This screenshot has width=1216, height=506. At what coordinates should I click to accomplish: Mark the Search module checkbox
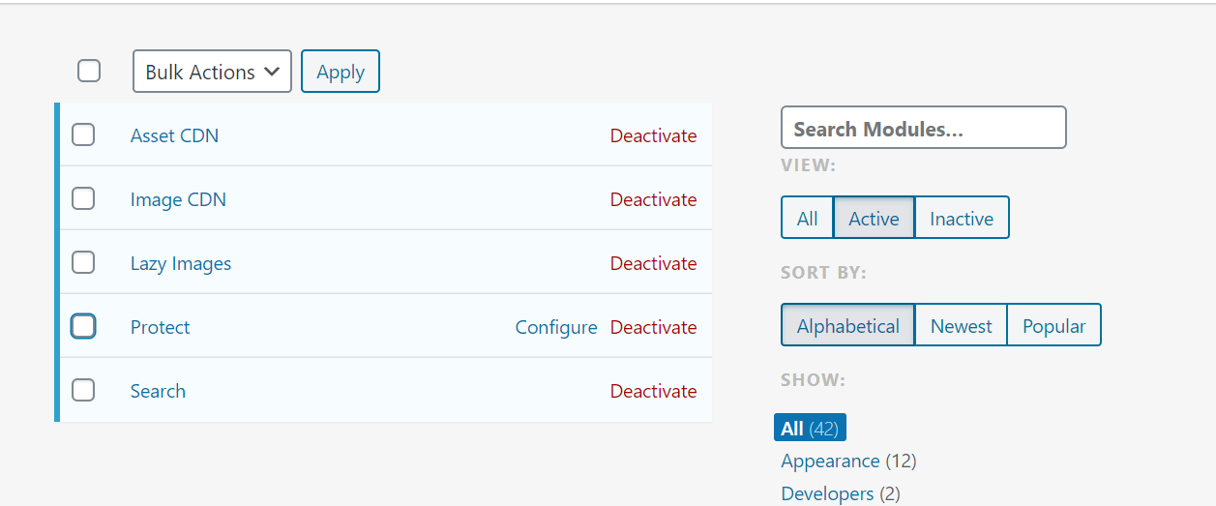[83, 390]
